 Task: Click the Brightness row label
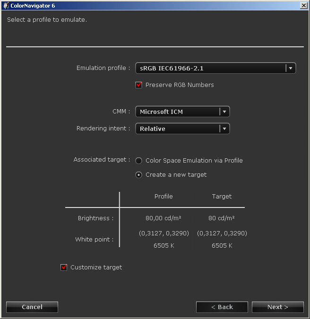point(95,218)
